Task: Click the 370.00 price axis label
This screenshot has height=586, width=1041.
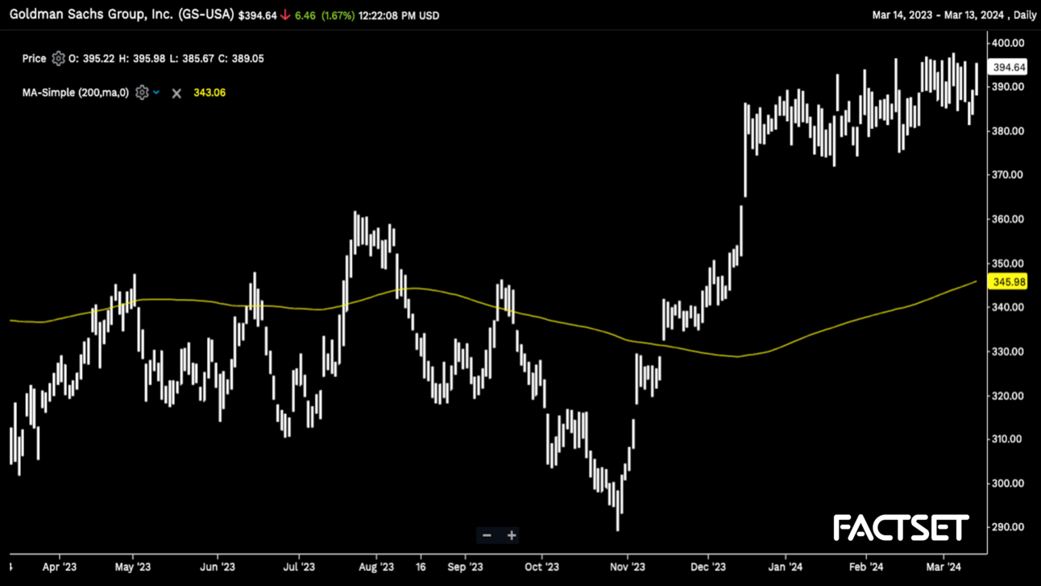Action: pos(1008,175)
